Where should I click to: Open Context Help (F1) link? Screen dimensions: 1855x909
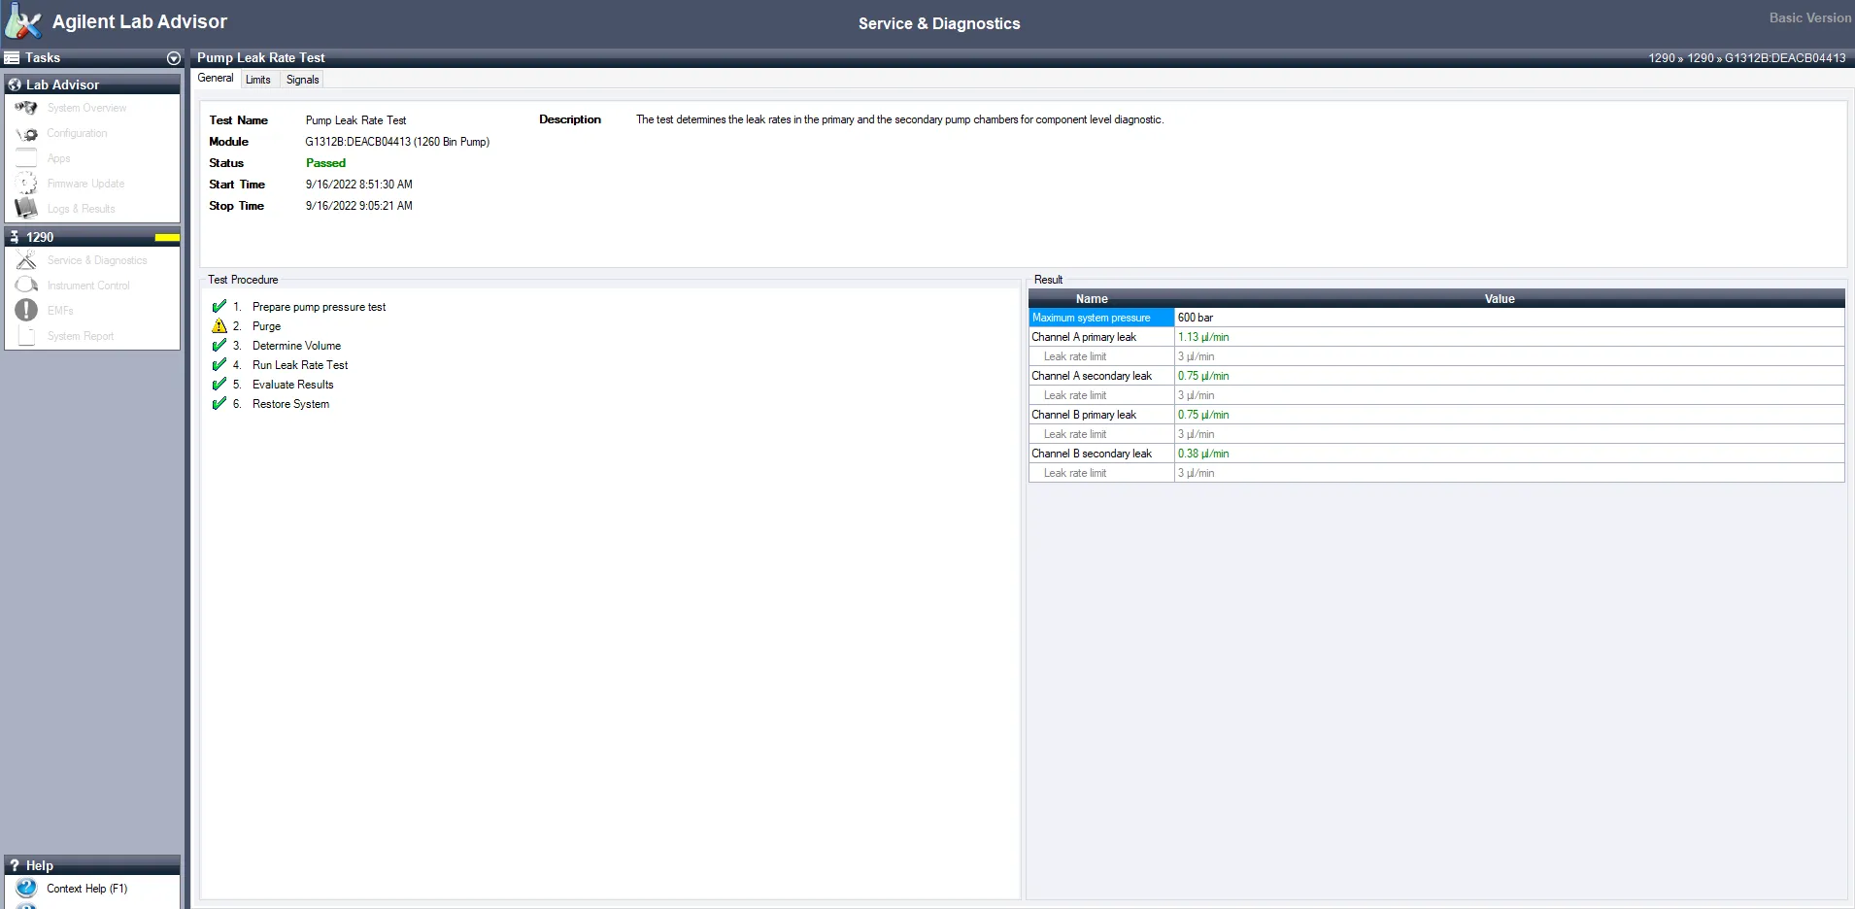(x=87, y=889)
